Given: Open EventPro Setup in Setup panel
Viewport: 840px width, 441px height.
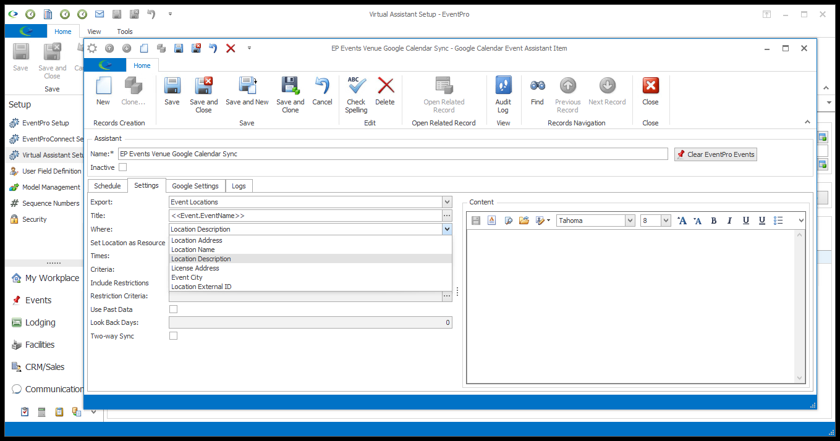Looking at the screenshot, I should [46, 123].
